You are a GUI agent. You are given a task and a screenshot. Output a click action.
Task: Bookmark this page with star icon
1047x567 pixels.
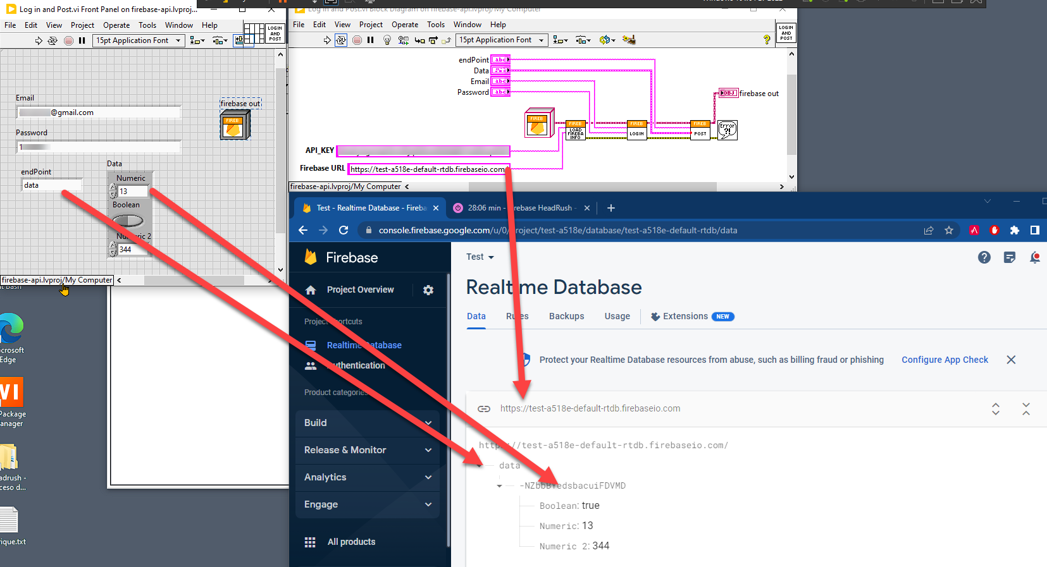949,230
